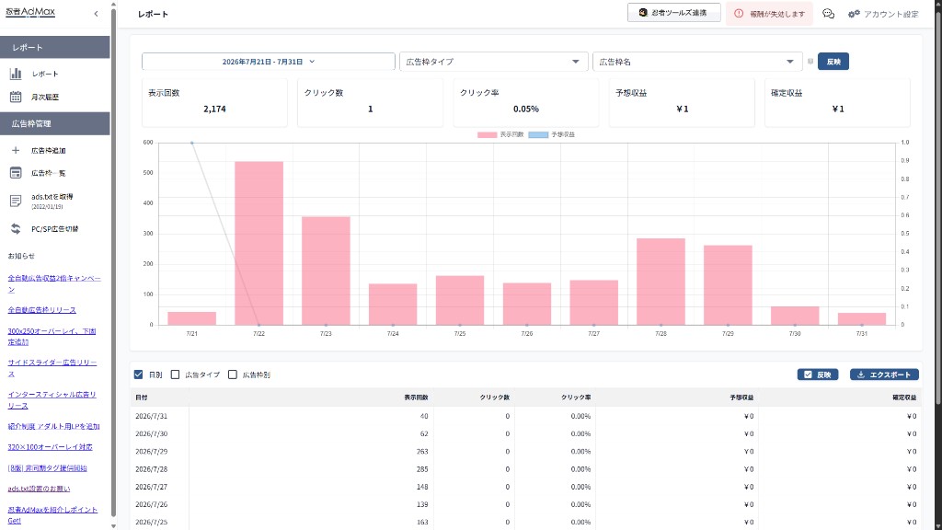942x530 pixels.
Task: Open the レポート bar chart icon
Action: point(16,74)
